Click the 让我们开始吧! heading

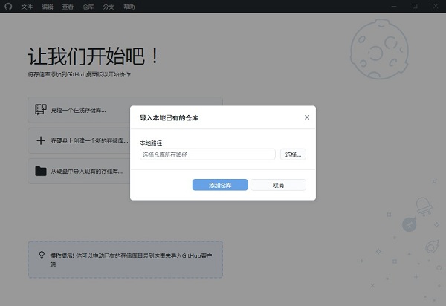coord(94,56)
